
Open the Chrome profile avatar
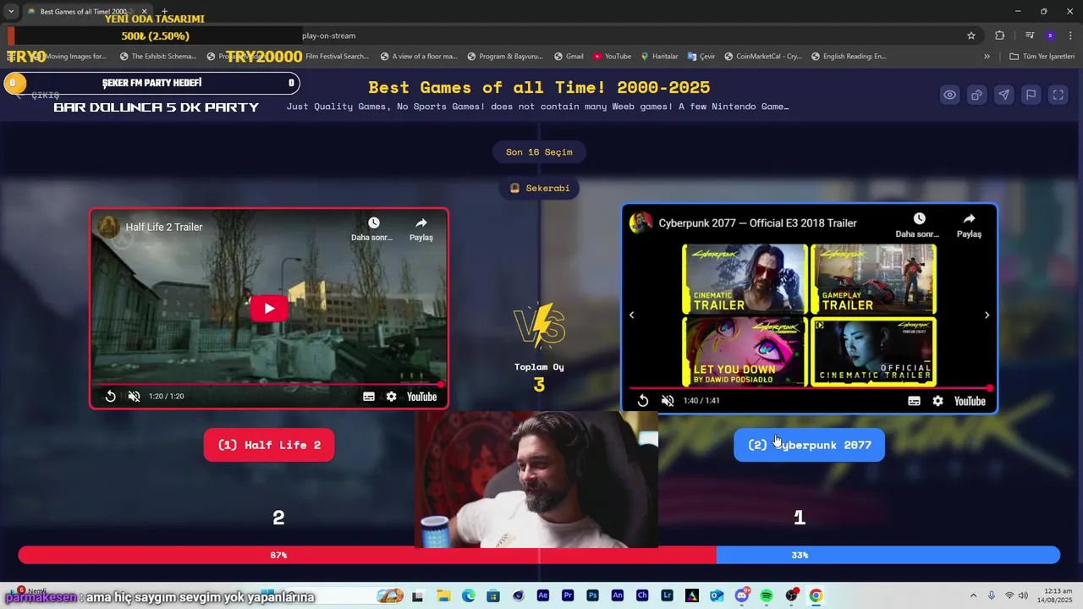click(x=1050, y=36)
